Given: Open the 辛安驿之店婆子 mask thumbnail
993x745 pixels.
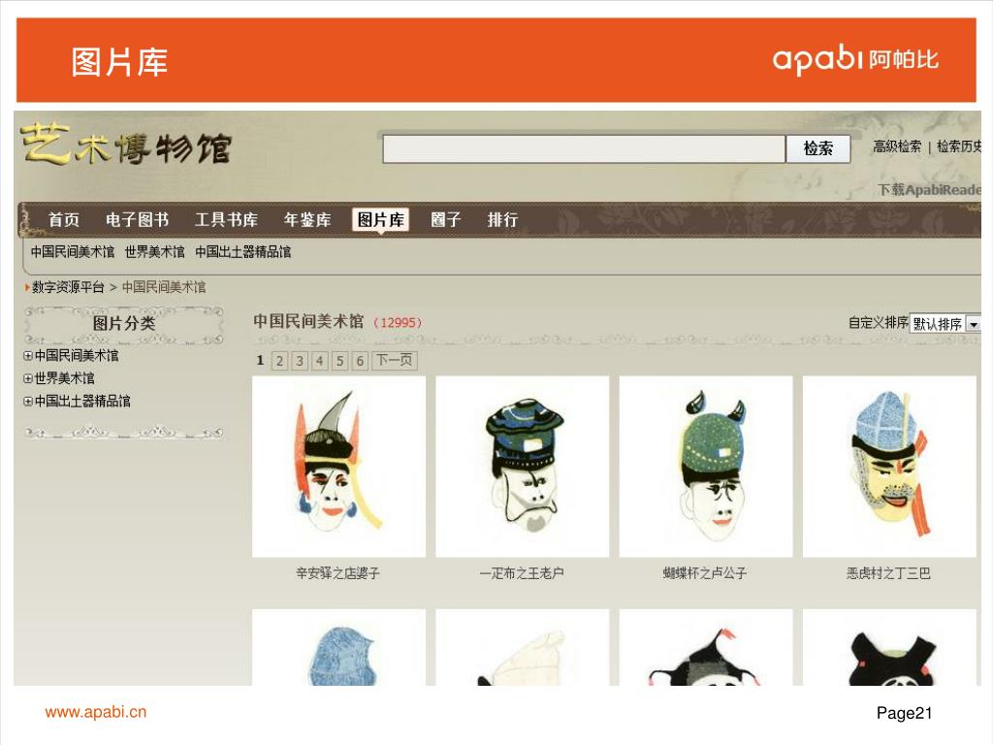Looking at the screenshot, I should 338,467.
